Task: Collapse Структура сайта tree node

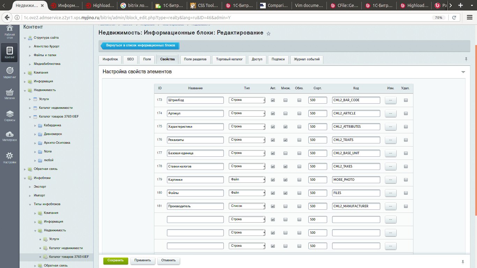Action: pos(25,38)
